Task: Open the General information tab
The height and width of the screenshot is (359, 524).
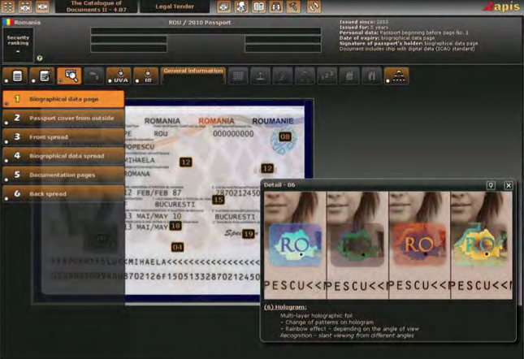Action: click(193, 76)
